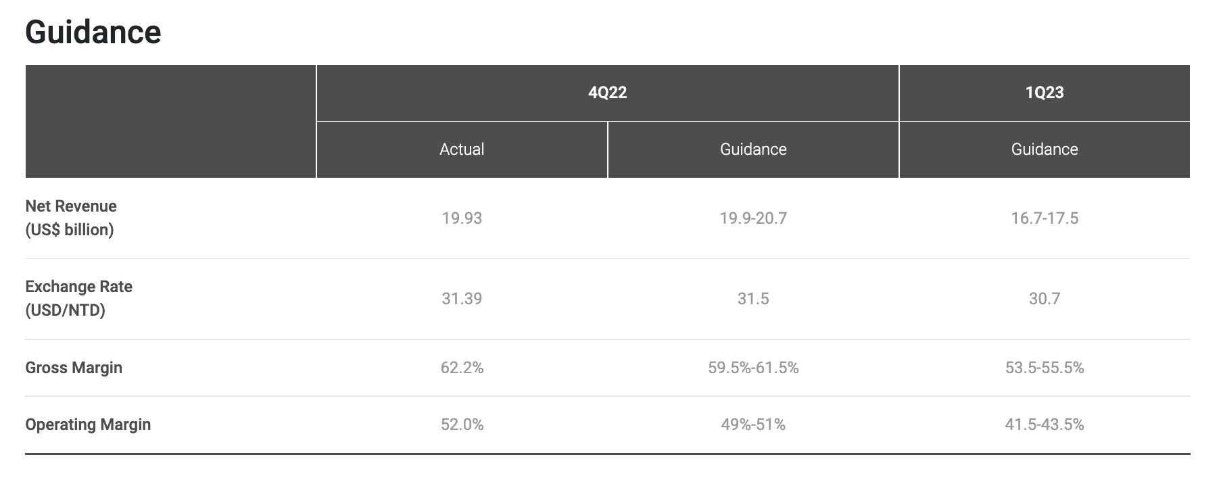The height and width of the screenshot is (480, 1221).
Task: Select the 1Q23 column header
Action: 1045,93
